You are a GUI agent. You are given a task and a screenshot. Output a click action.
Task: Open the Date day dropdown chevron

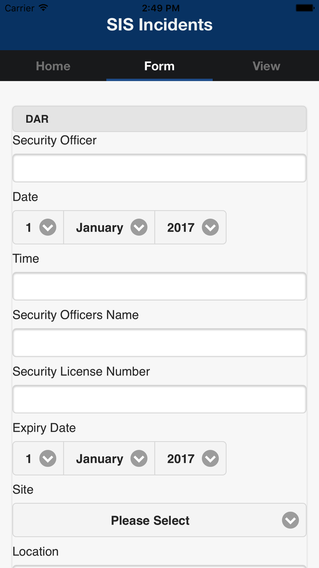[48, 227]
